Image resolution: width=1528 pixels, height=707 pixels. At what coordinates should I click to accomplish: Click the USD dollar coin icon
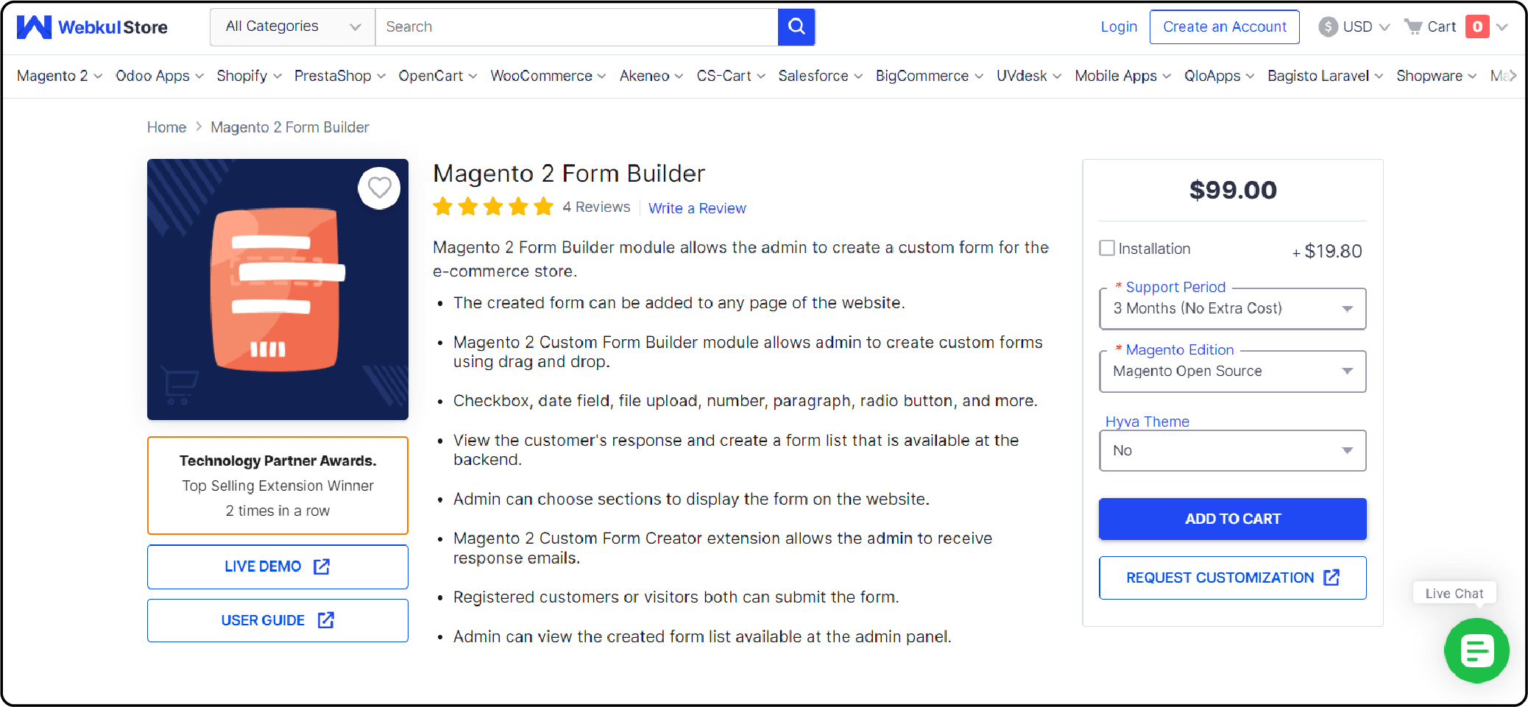[1328, 27]
